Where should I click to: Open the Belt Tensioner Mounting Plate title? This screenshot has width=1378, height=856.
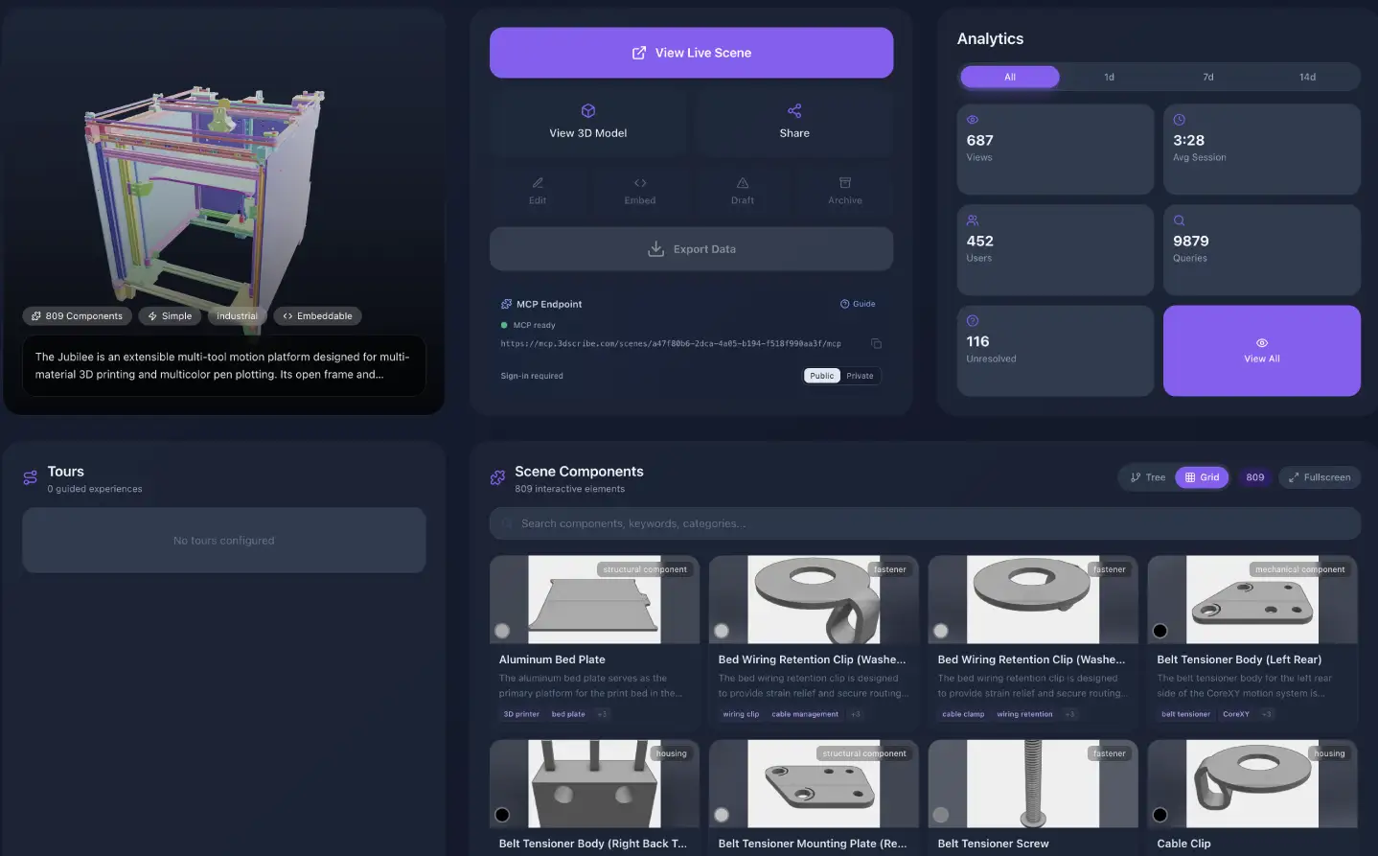tap(813, 844)
